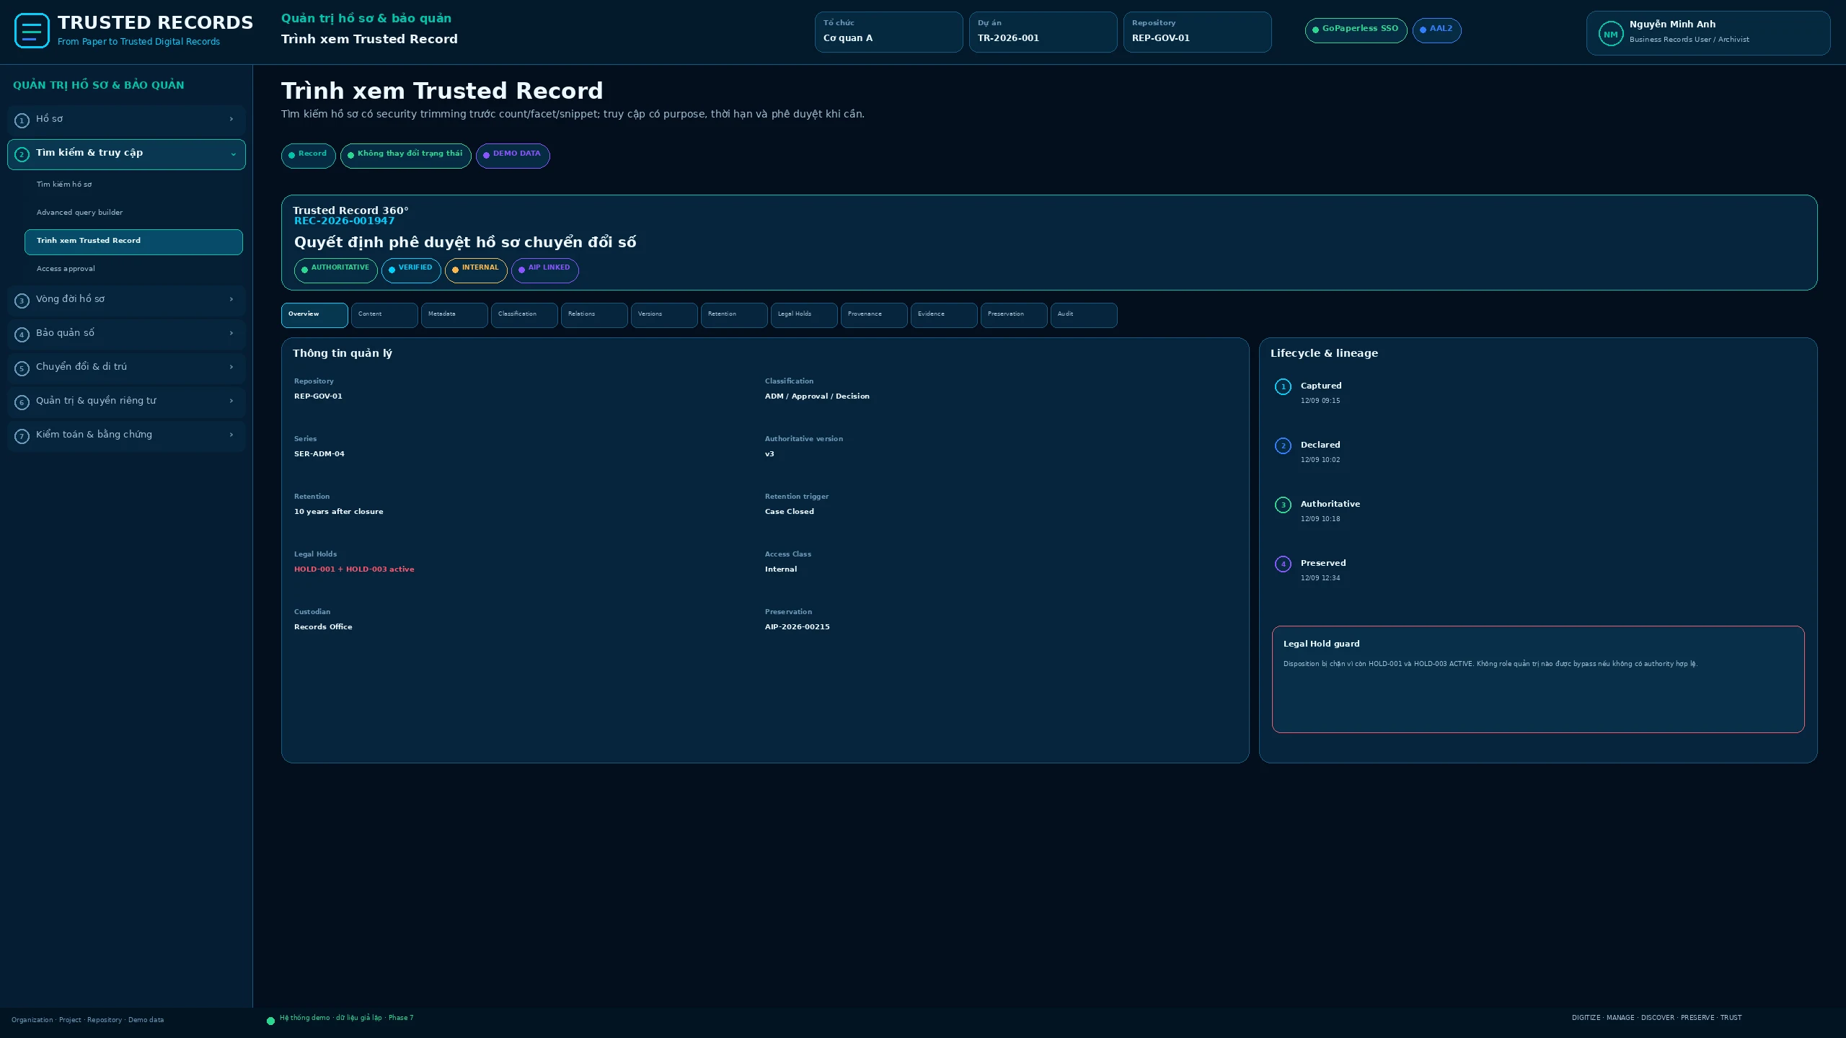The width and height of the screenshot is (1846, 1038).
Task: Open the Classification tab
Action: [x=524, y=315]
